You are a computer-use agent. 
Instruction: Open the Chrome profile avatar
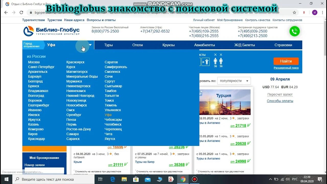(314, 12)
